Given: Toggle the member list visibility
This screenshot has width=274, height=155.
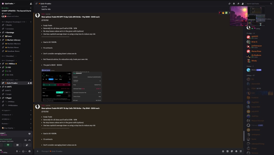Looking at the screenshot, I should tap(243, 4).
